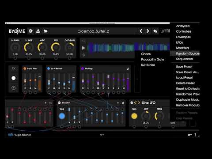This screenshot has width=212, height=159.
Task: Click the AGC knob
Action: [42, 47]
